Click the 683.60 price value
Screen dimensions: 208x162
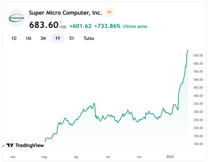(x=44, y=25)
